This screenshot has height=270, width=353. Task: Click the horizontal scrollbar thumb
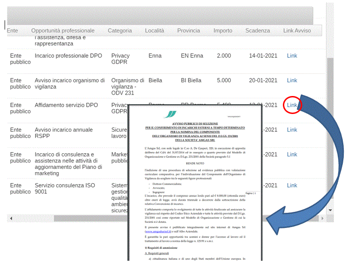[92, 217]
